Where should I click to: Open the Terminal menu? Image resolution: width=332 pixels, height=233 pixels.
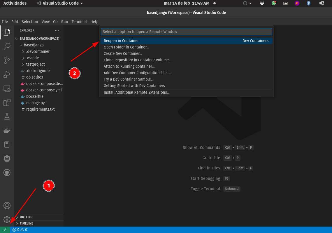click(x=79, y=22)
